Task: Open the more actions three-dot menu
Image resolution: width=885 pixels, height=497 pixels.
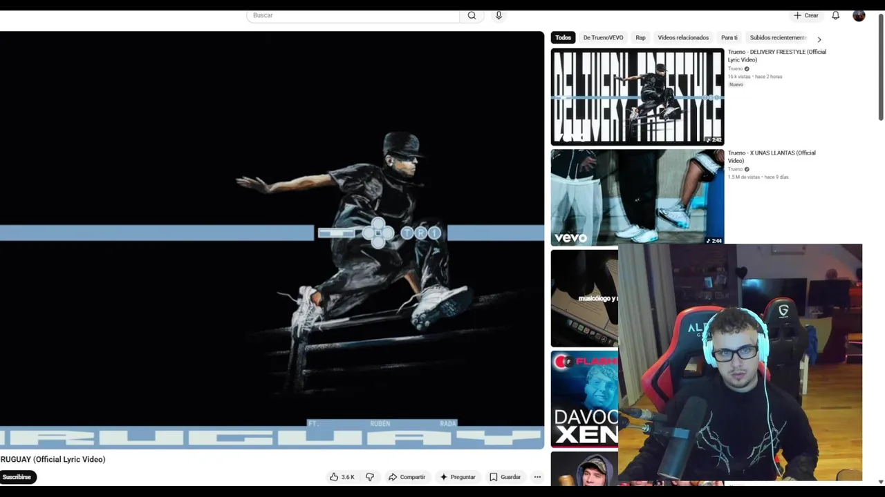Action: 537,477
